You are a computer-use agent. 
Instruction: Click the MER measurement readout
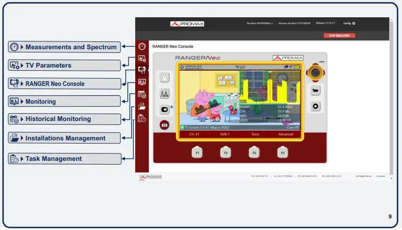click(264, 116)
